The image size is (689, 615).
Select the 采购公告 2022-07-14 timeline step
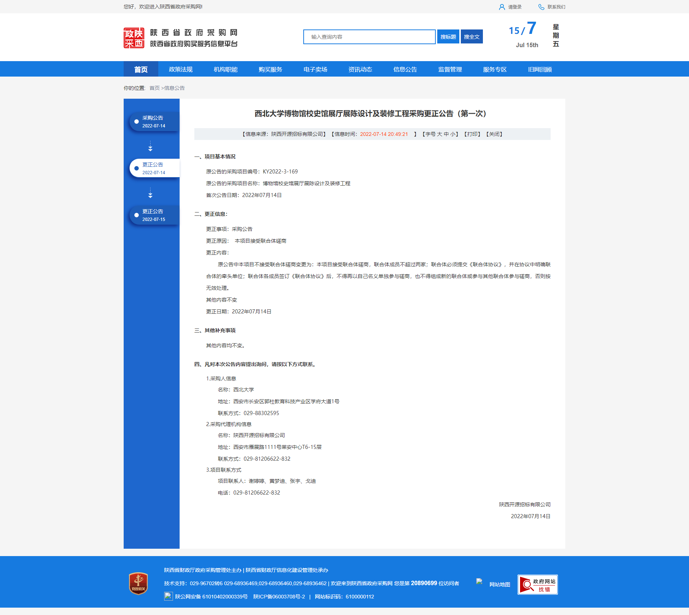[154, 122]
